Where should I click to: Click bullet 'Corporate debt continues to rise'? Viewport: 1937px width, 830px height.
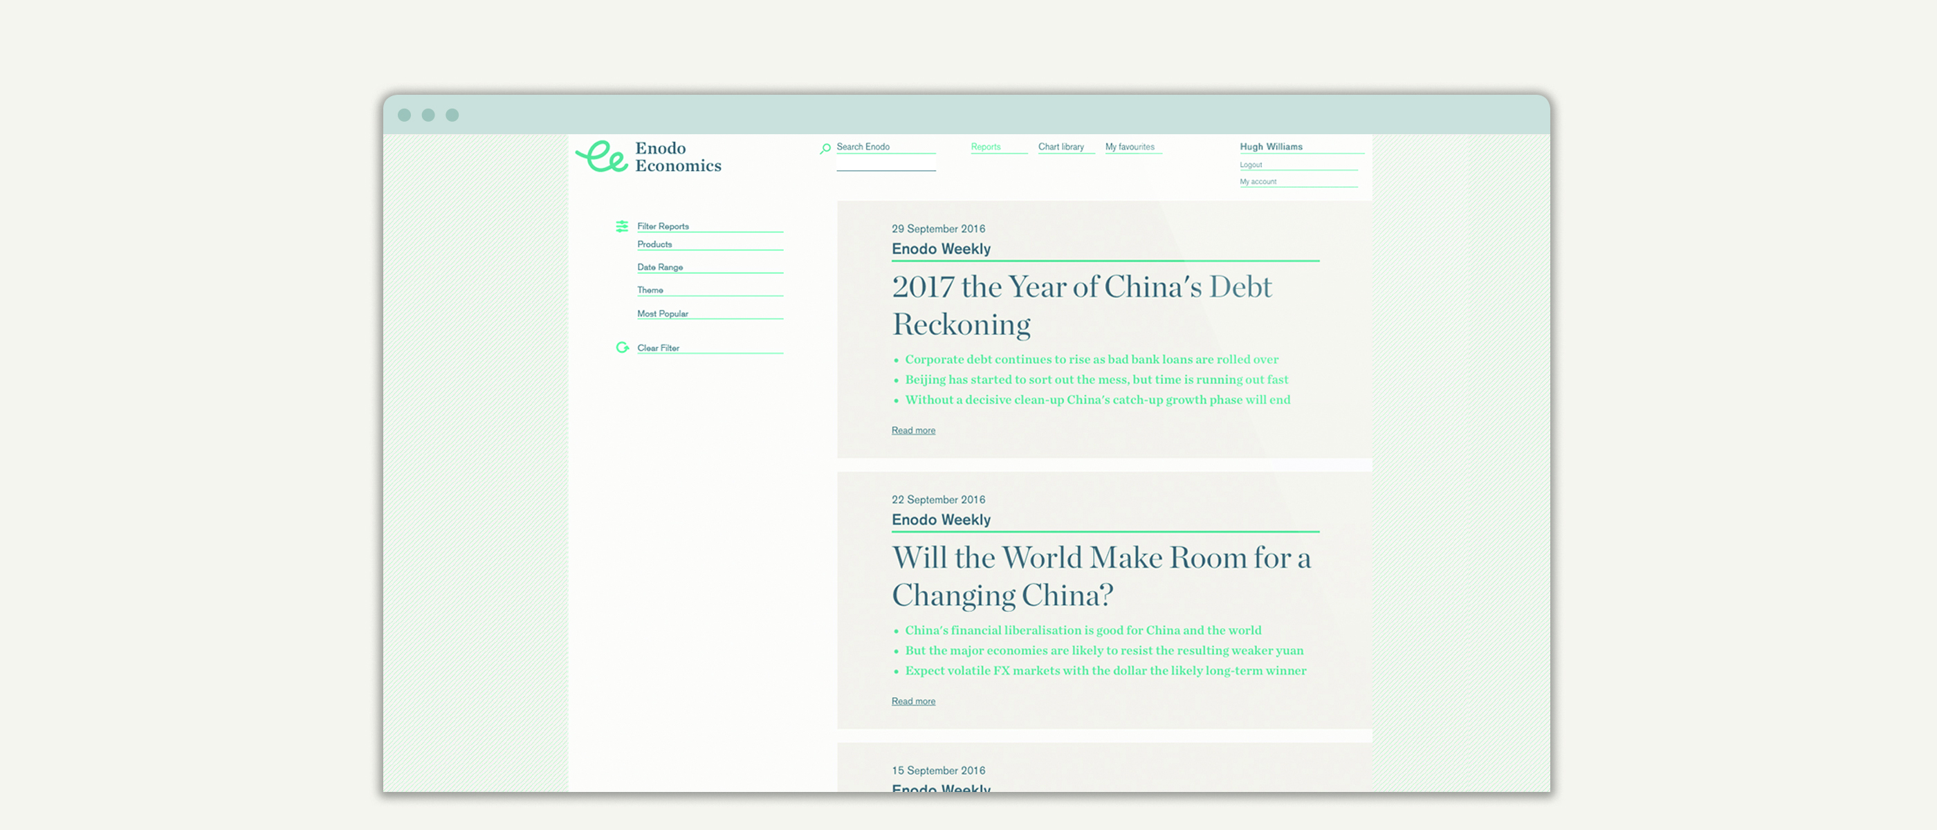pyautogui.click(x=1091, y=360)
